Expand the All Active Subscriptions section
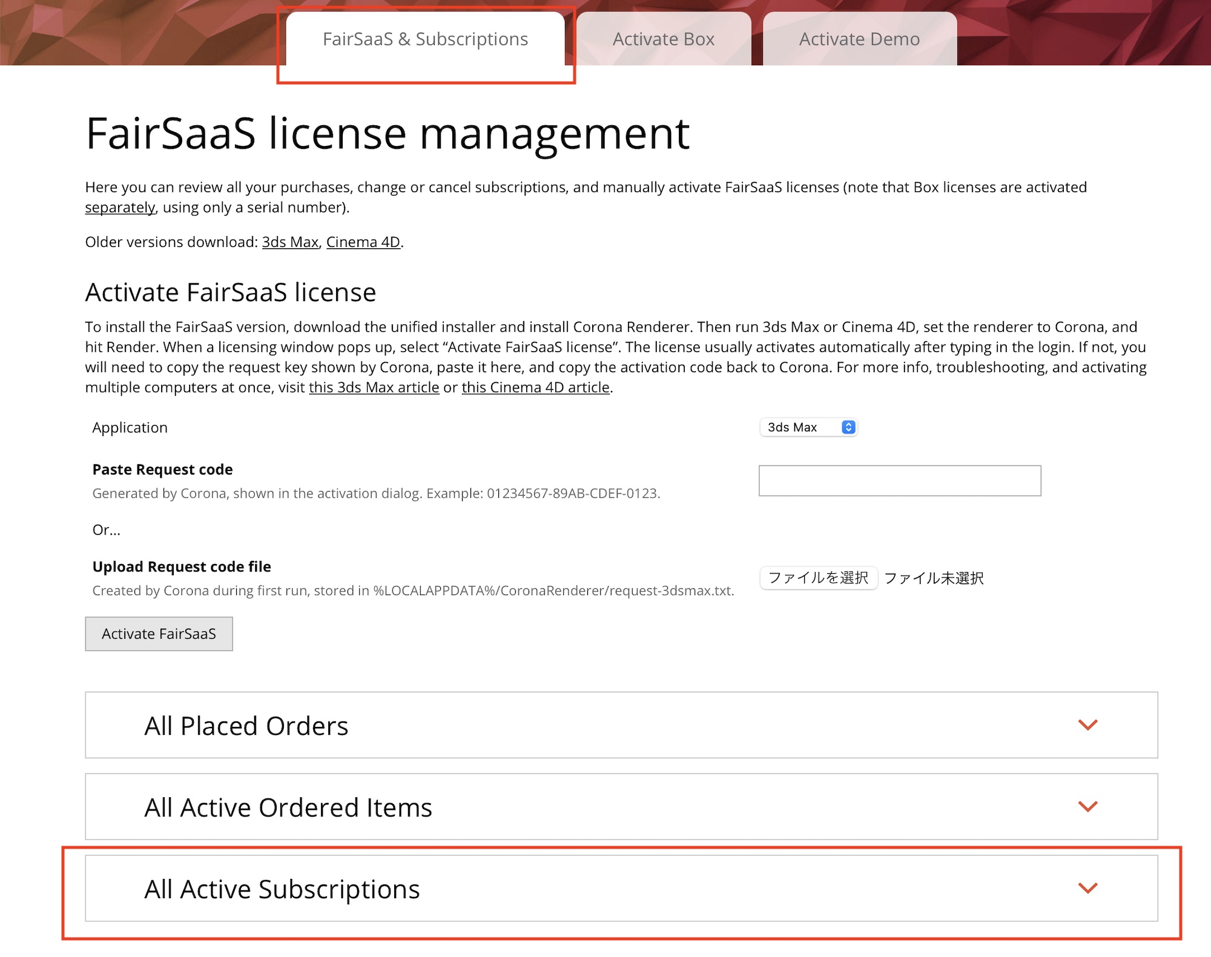1211x957 pixels. [282, 889]
